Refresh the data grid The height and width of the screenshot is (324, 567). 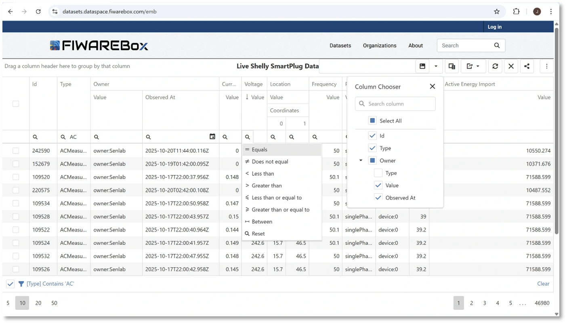click(495, 66)
